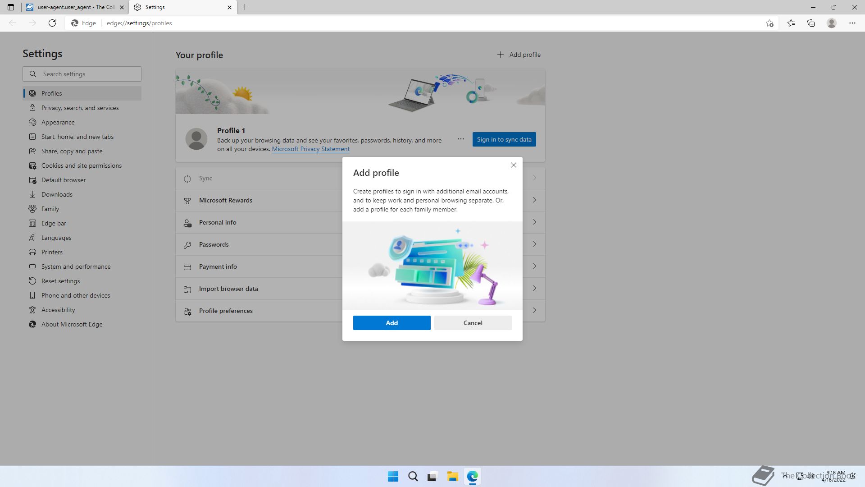
Task: Click the profile avatar in toolbar
Action: tap(832, 23)
